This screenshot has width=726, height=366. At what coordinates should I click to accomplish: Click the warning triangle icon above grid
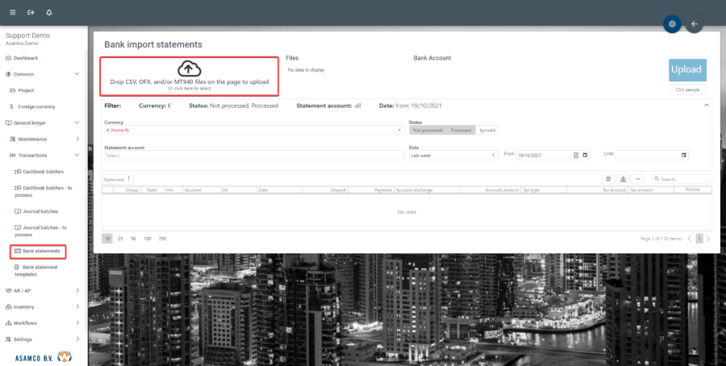pyautogui.click(x=623, y=179)
